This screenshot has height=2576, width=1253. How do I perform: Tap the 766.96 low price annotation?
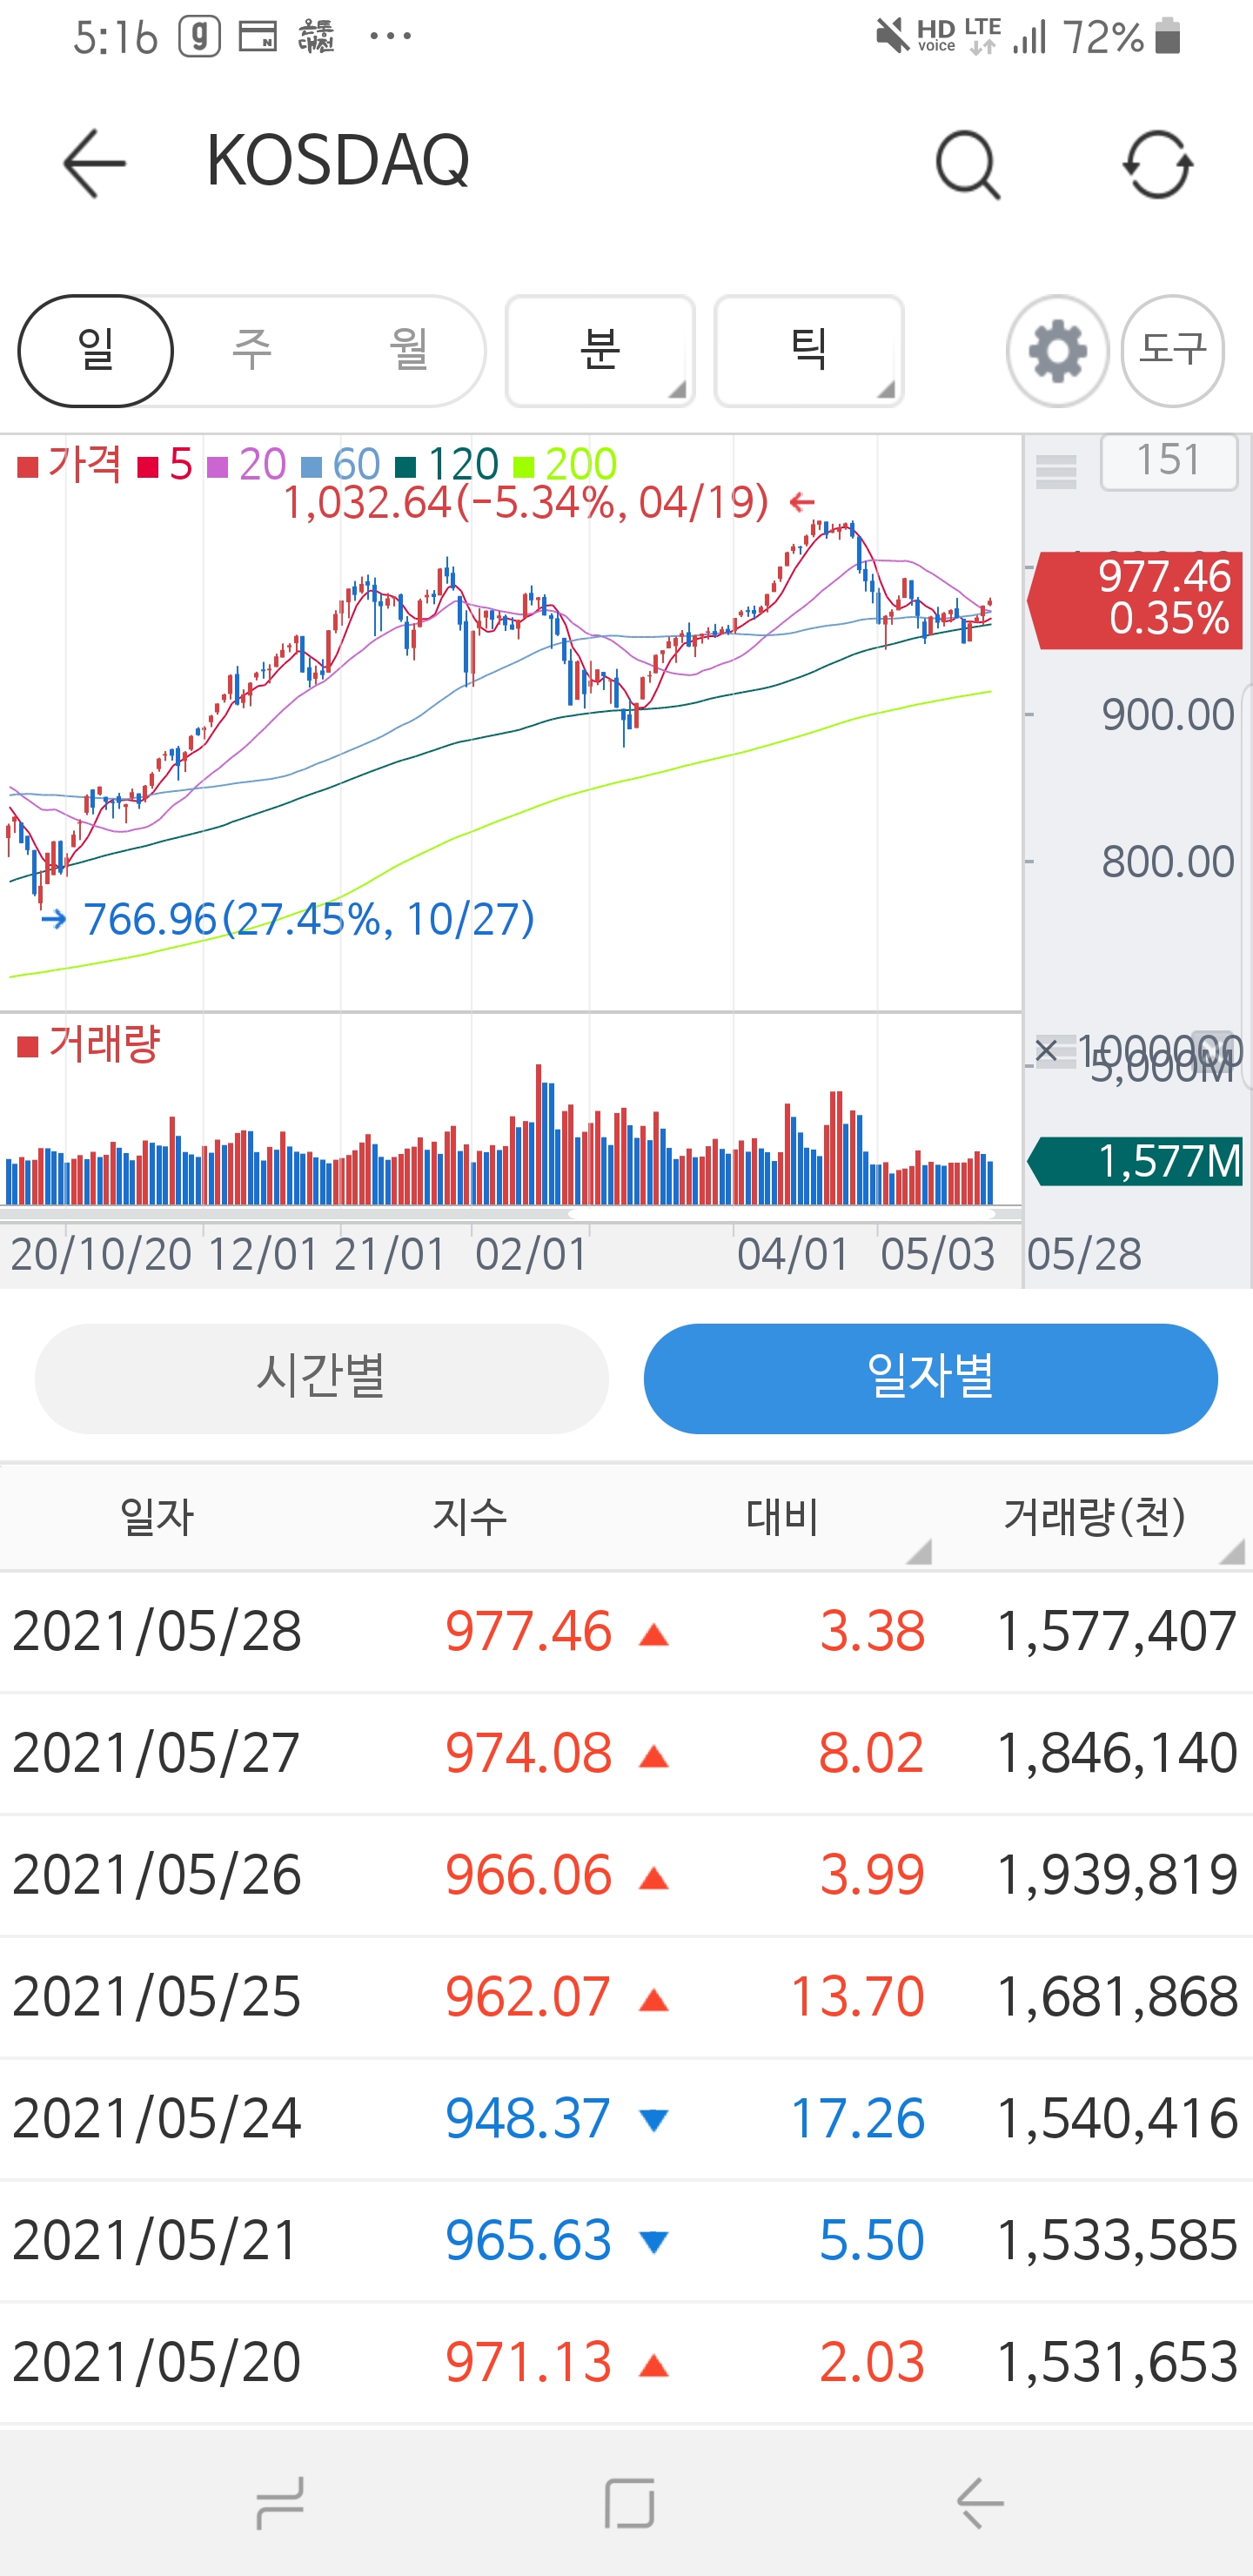pyautogui.click(x=309, y=919)
